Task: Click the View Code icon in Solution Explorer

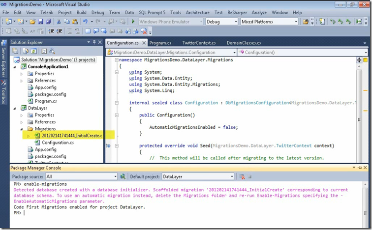Action: pyautogui.click(x=44, y=51)
